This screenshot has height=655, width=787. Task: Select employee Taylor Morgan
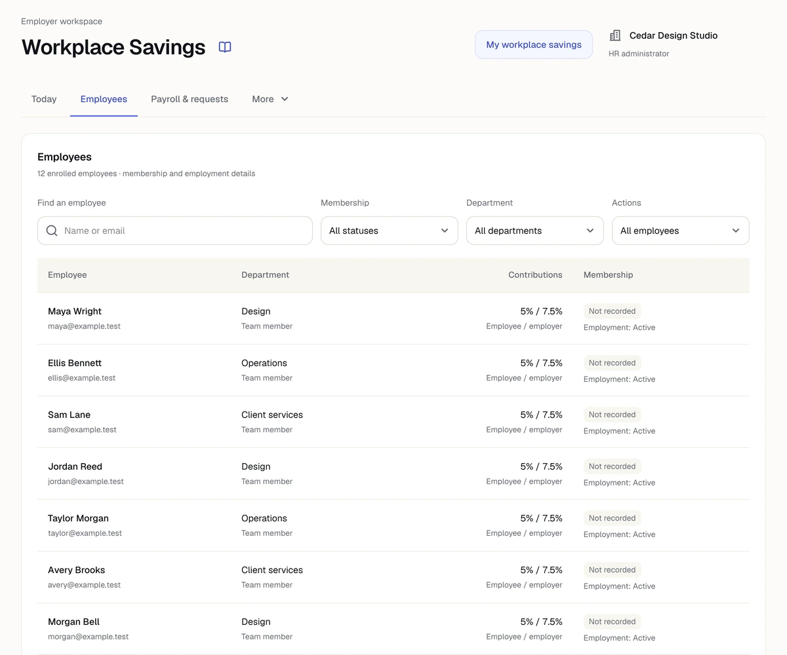click(78, 518)
